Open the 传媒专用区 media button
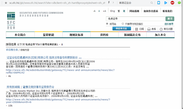The width and height of the screenshot is (183, 109). pyautogui.click(x=122, y=28)
